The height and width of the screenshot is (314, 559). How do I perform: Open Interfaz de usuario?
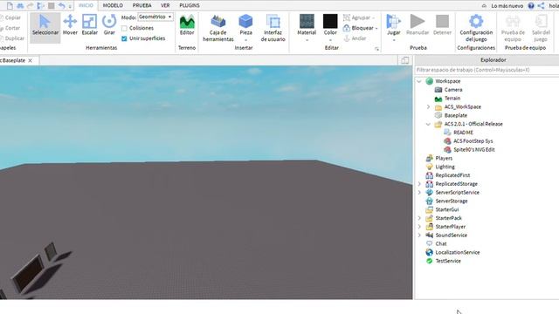point(273,29)
